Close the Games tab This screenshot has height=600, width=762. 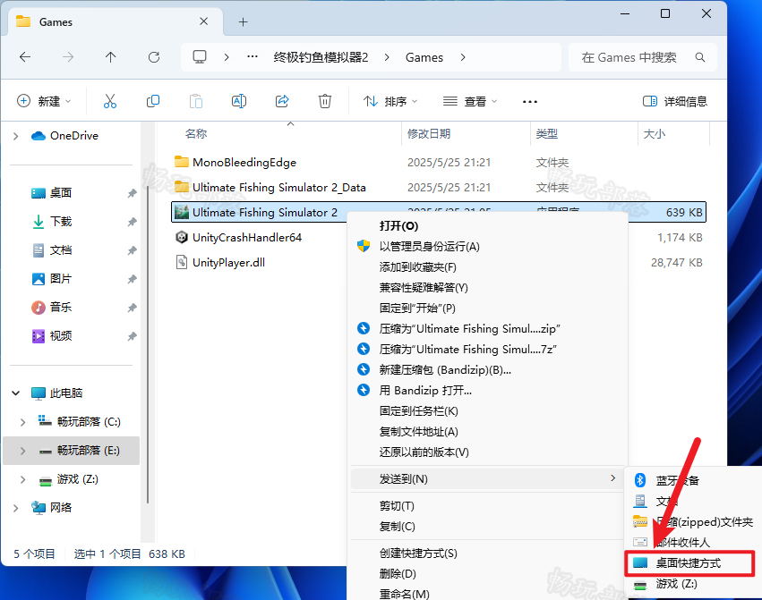click(203, 21)
